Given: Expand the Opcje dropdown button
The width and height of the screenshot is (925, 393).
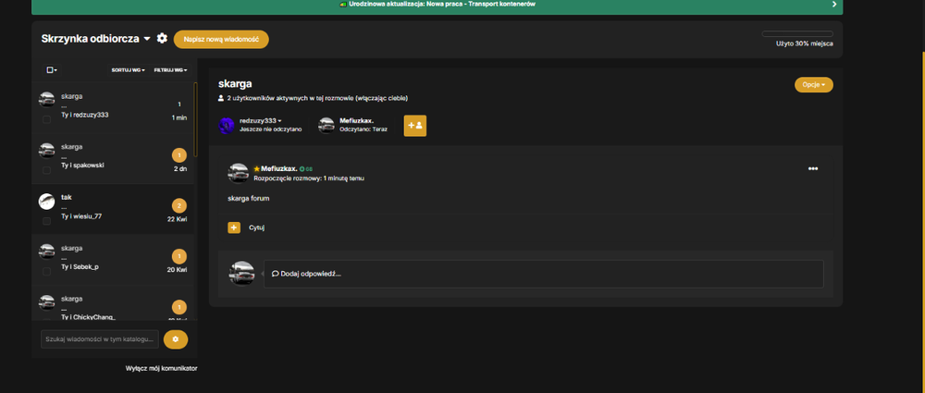Looking at the screenshot, I should click(813, 85).
